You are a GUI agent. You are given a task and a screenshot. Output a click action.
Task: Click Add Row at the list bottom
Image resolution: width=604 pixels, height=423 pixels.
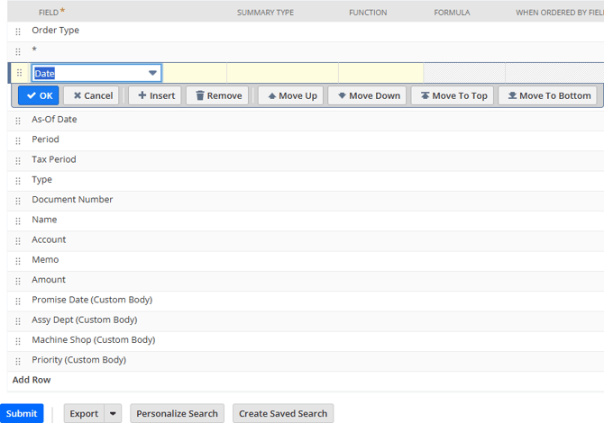click(x=32, y=380)
